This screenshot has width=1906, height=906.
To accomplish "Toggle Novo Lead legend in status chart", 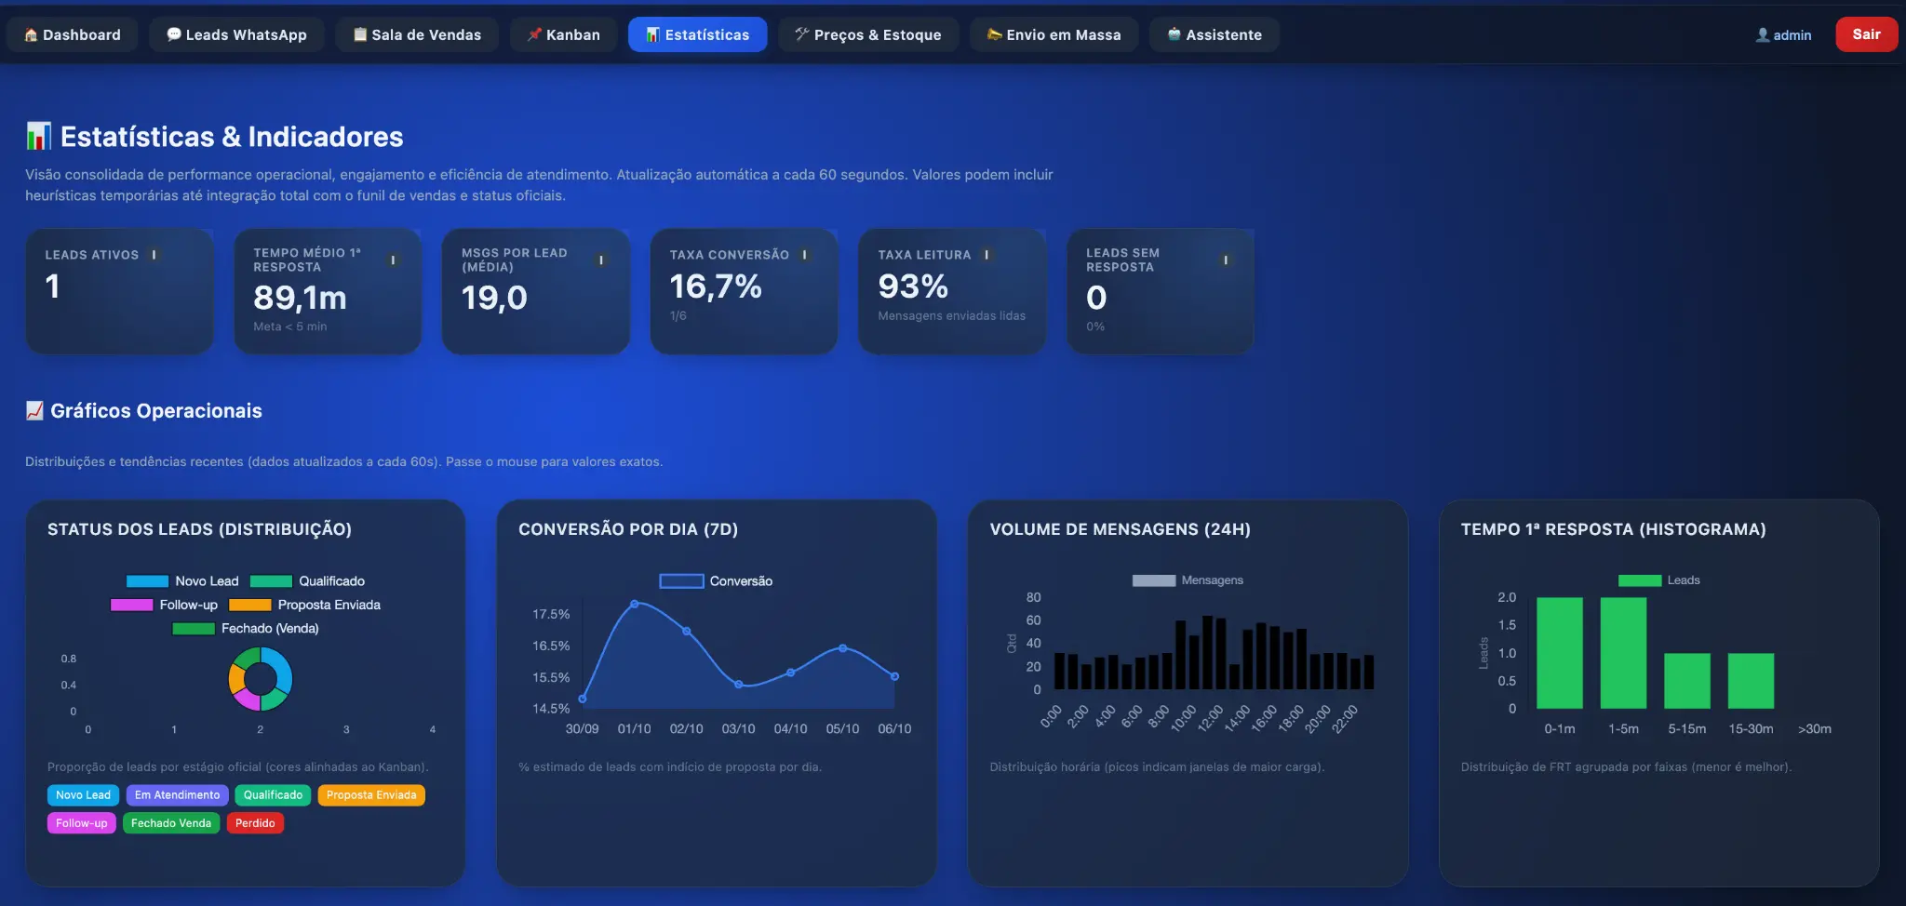I will 183,581.
